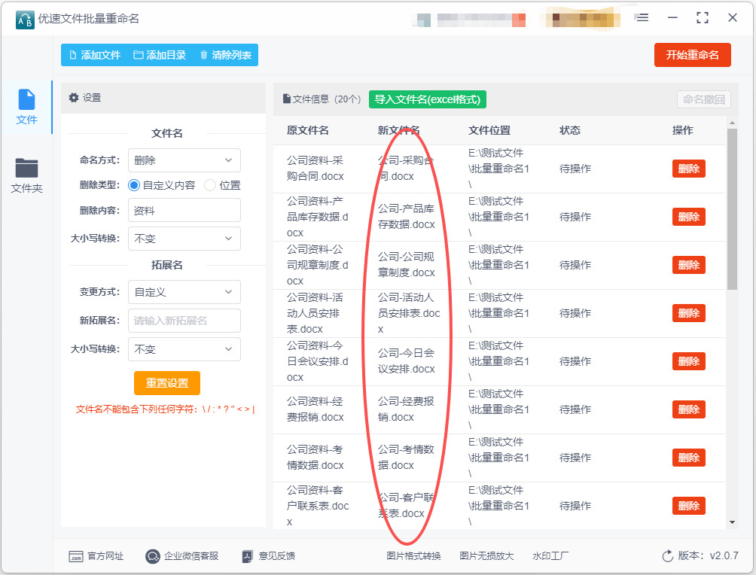The image size is (756, 575).
Task: Click the Add File icon button
Action: [x=73, y=55]
